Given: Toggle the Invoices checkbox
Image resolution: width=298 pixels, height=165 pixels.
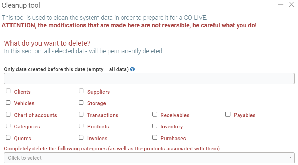Looking at the screenshot, I should 81,137.
